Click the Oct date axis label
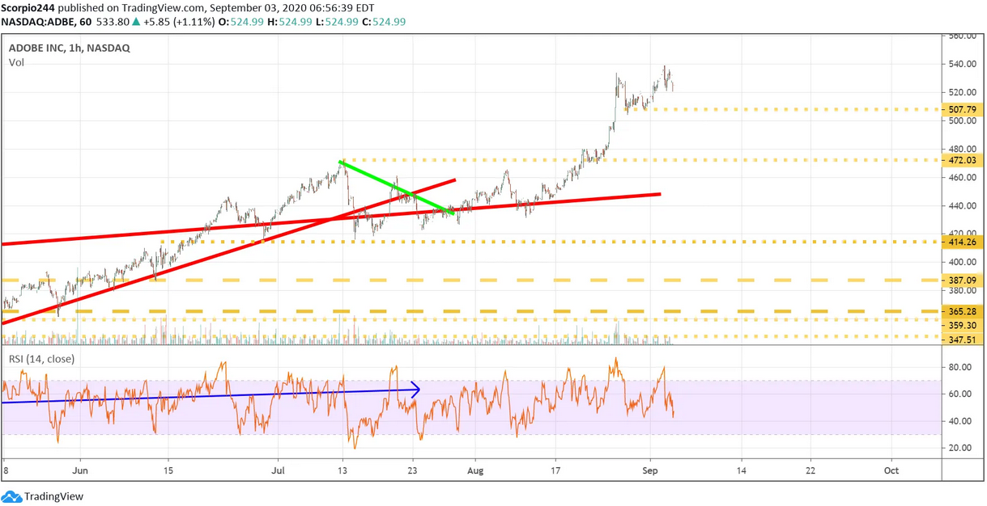The image size is (987, 506). pyautogui.click(x=891, y=470)
